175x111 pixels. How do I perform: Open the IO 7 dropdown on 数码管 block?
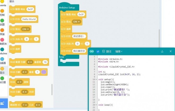click(24, 105)
